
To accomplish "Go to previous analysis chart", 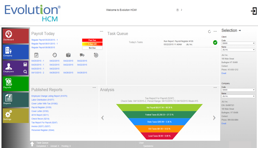I will click(x=102, y=118).
